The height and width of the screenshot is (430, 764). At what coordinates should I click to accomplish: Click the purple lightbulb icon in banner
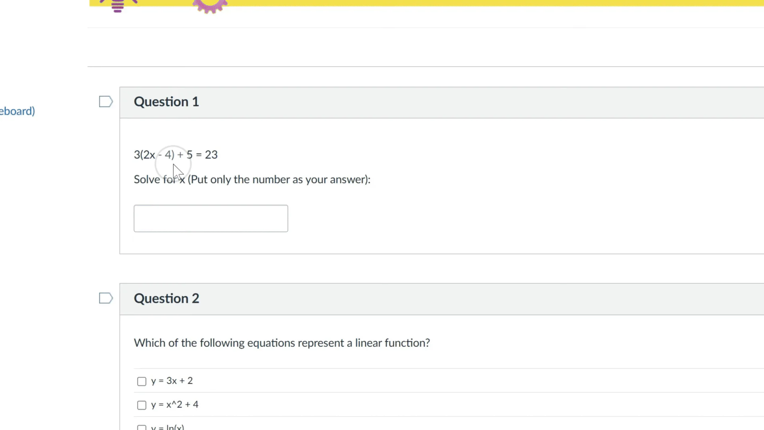(x=118, y=6)
